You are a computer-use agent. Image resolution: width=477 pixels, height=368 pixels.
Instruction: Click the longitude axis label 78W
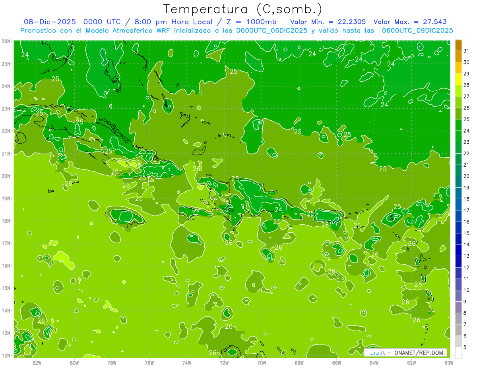click(112, 362)
